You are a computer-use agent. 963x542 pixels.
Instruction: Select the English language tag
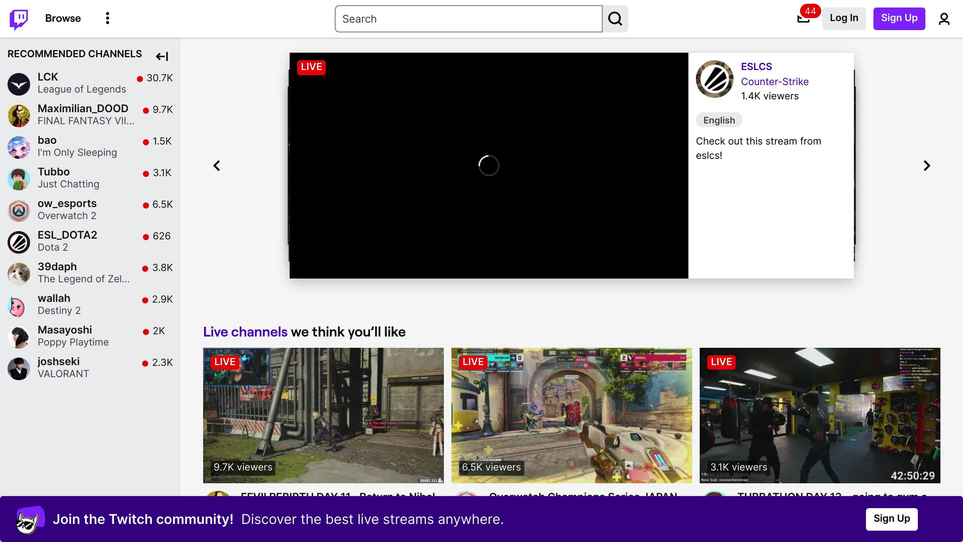(x=719, y=120)
